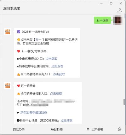Click the chat scrollbar thumb on right edge
The width and height of the screenshot is (126, 135).
coord(124,102)
